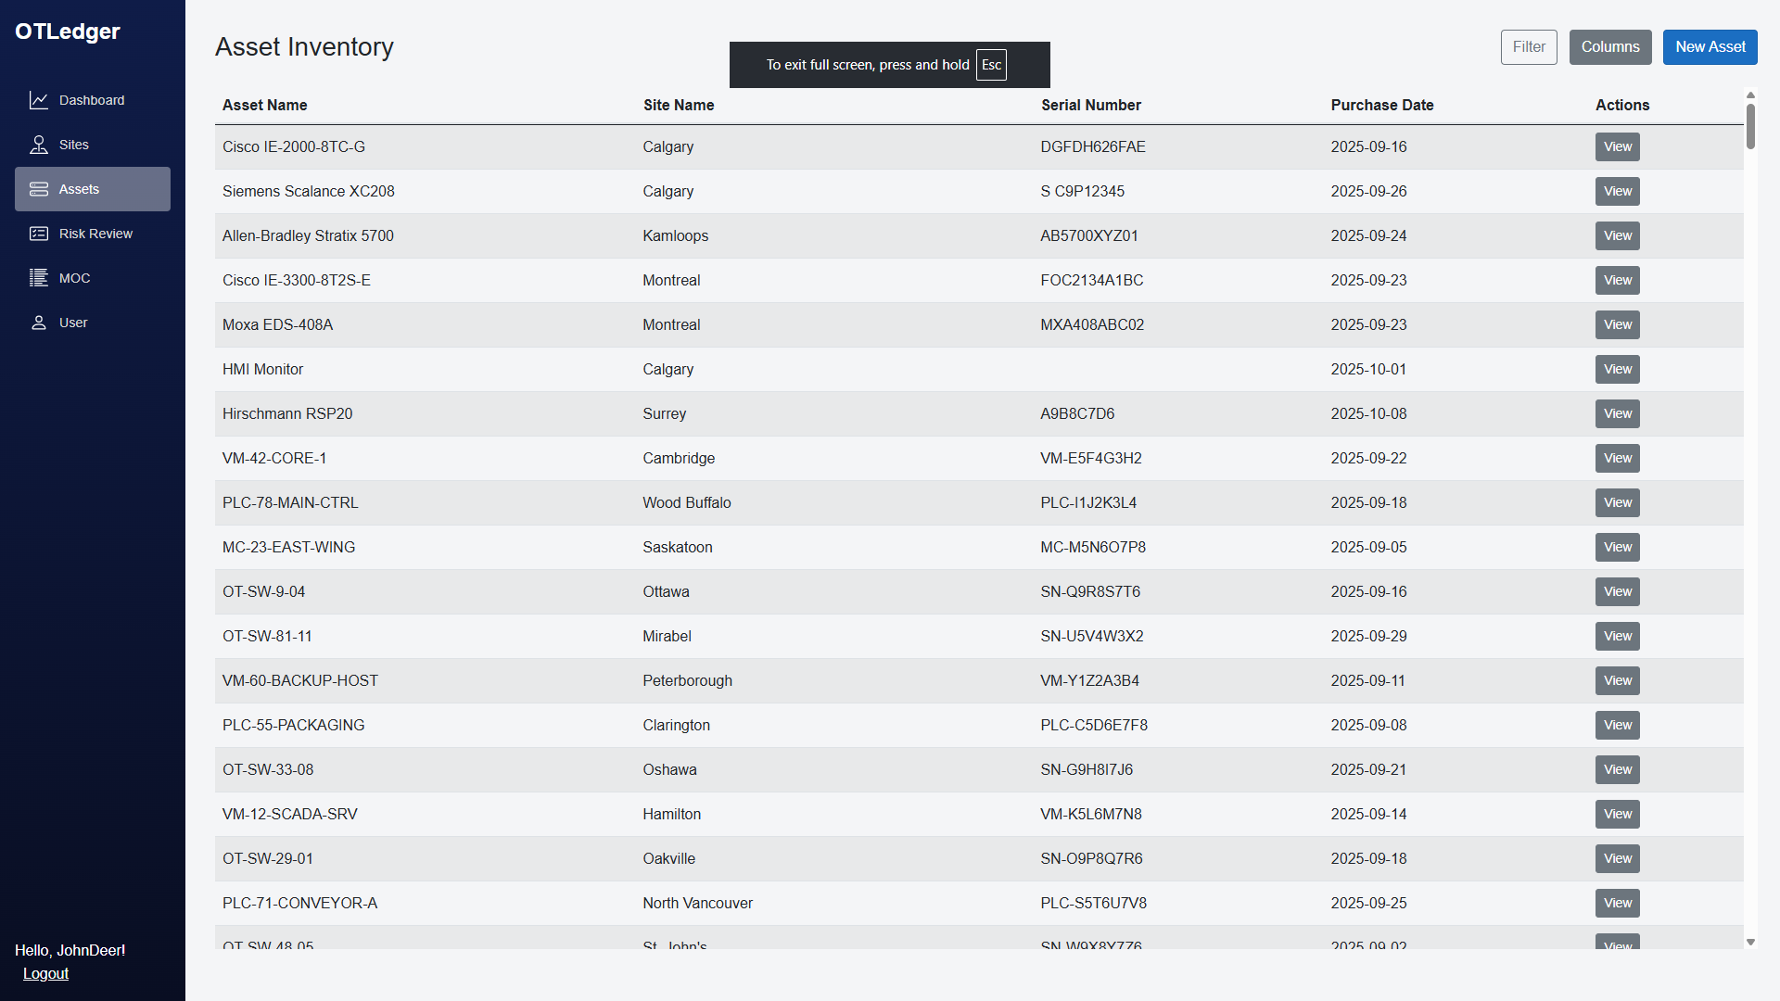Image resolution: width=1780 pixels, height=1001 pixels.
Task: View the PLC-78-MAIN-CTRL asset
Action: pos(1616,502)
